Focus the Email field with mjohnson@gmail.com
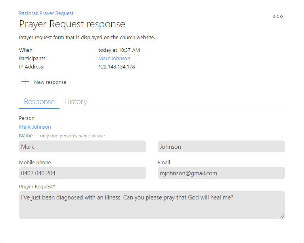 tap(221, 173)
